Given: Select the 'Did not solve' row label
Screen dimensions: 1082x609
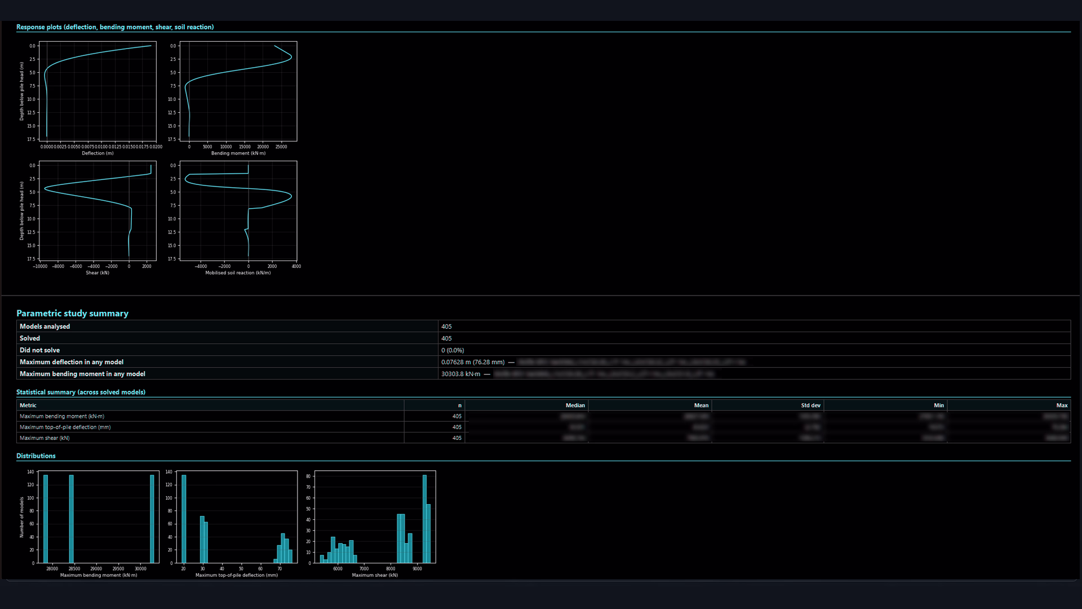Looking at the screenshot, I should tap(39, 350).
